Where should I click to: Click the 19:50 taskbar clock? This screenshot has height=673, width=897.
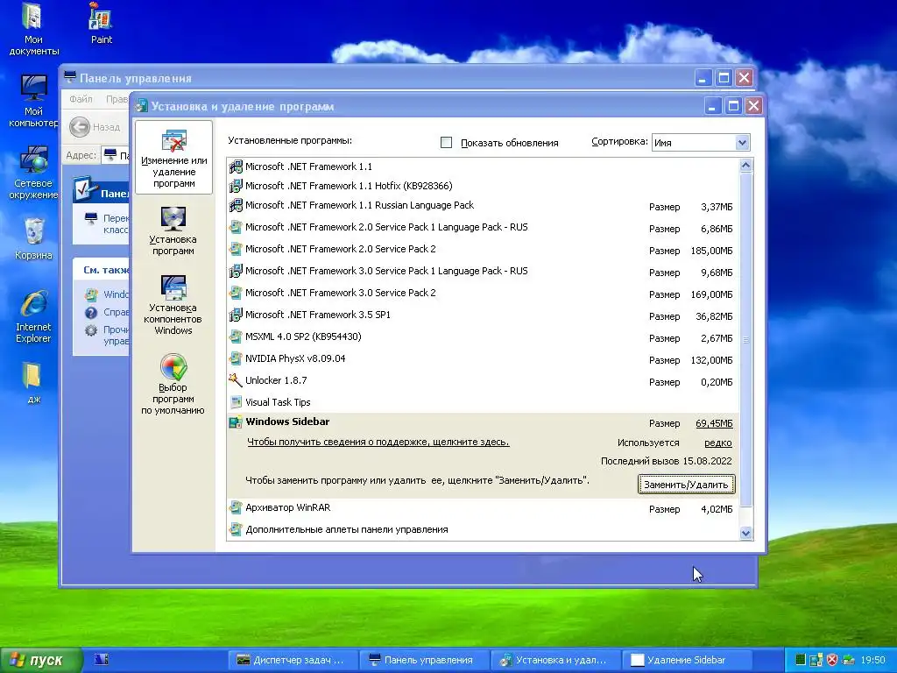tap(872, 660)
